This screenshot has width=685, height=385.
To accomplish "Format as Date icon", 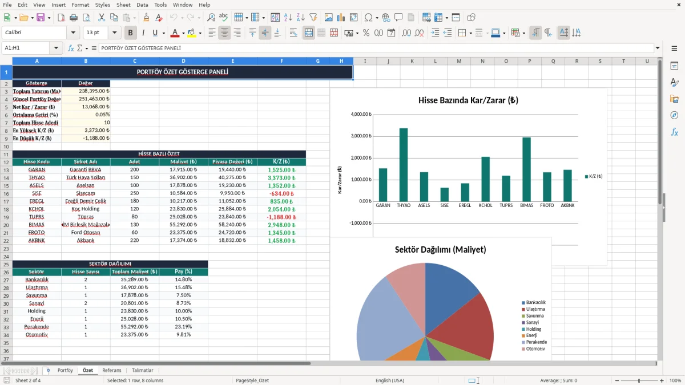I will [x=391, y=33].
